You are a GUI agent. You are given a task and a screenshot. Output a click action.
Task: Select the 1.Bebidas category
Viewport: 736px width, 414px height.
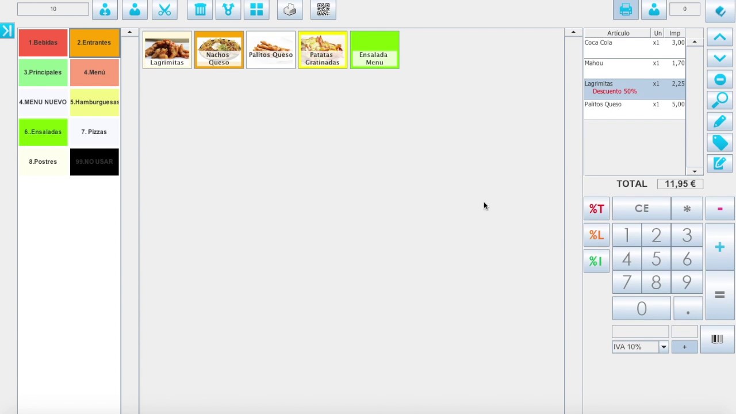click(x=43, y=43)
